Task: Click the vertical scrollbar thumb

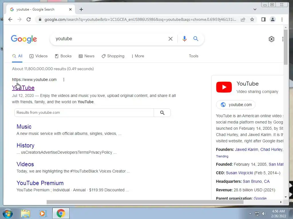Action: [286, 47]
